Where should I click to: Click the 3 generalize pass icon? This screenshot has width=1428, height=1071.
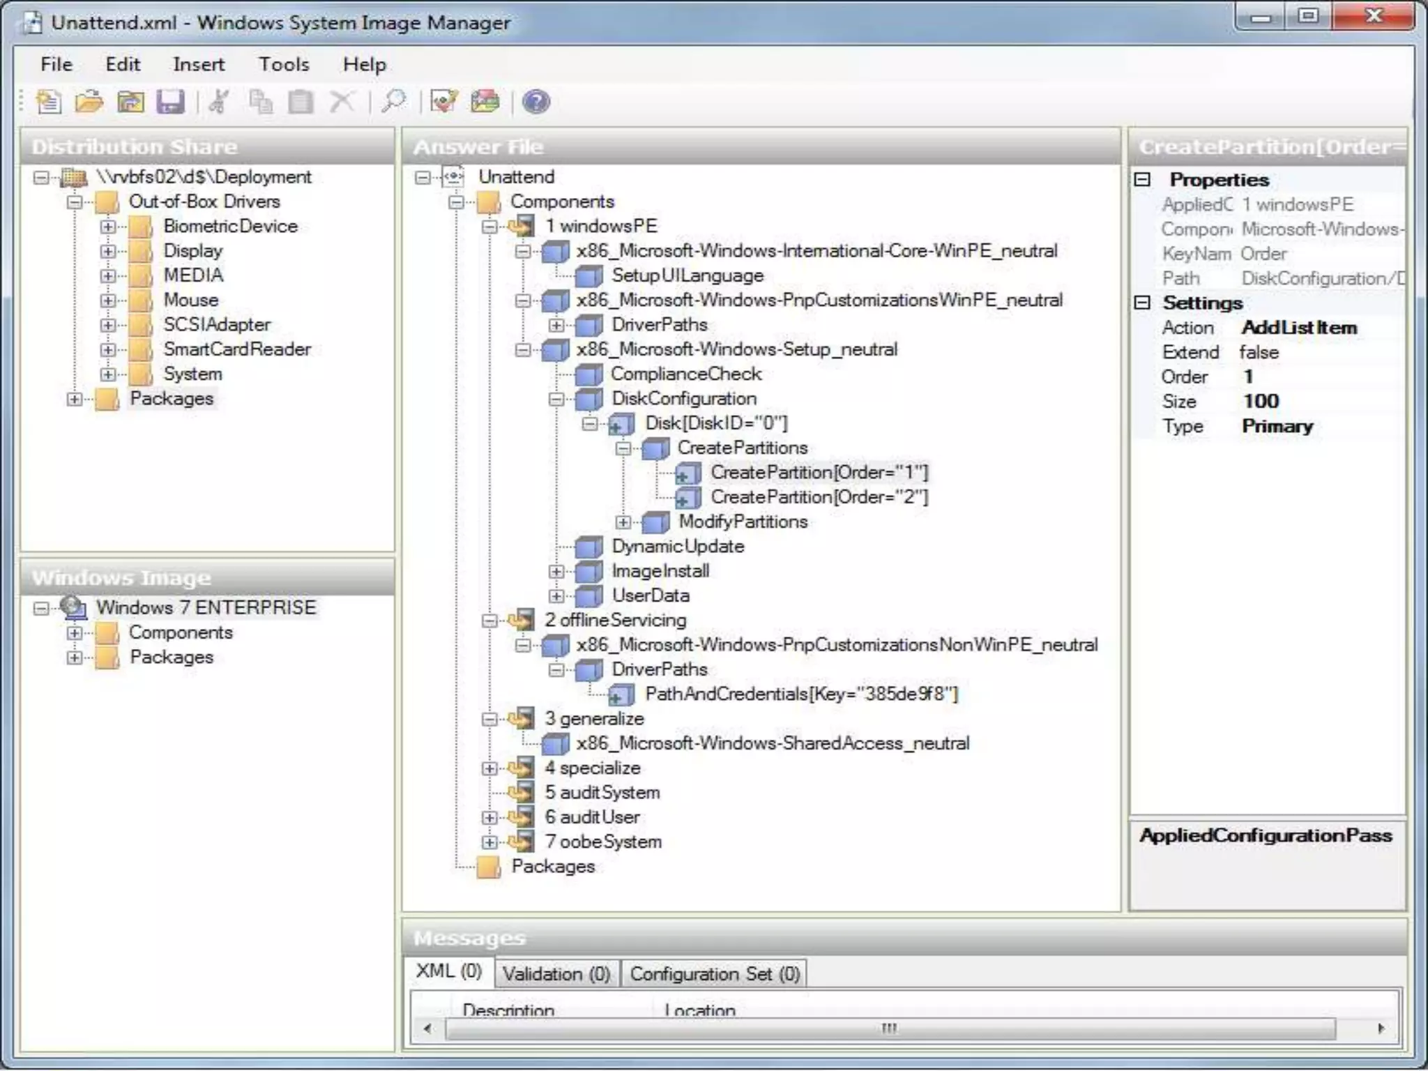pos(522,719)
